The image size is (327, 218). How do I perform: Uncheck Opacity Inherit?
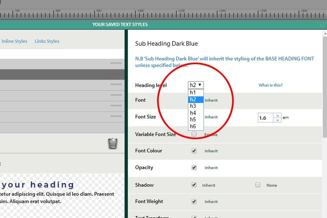[x=194, y=168]
